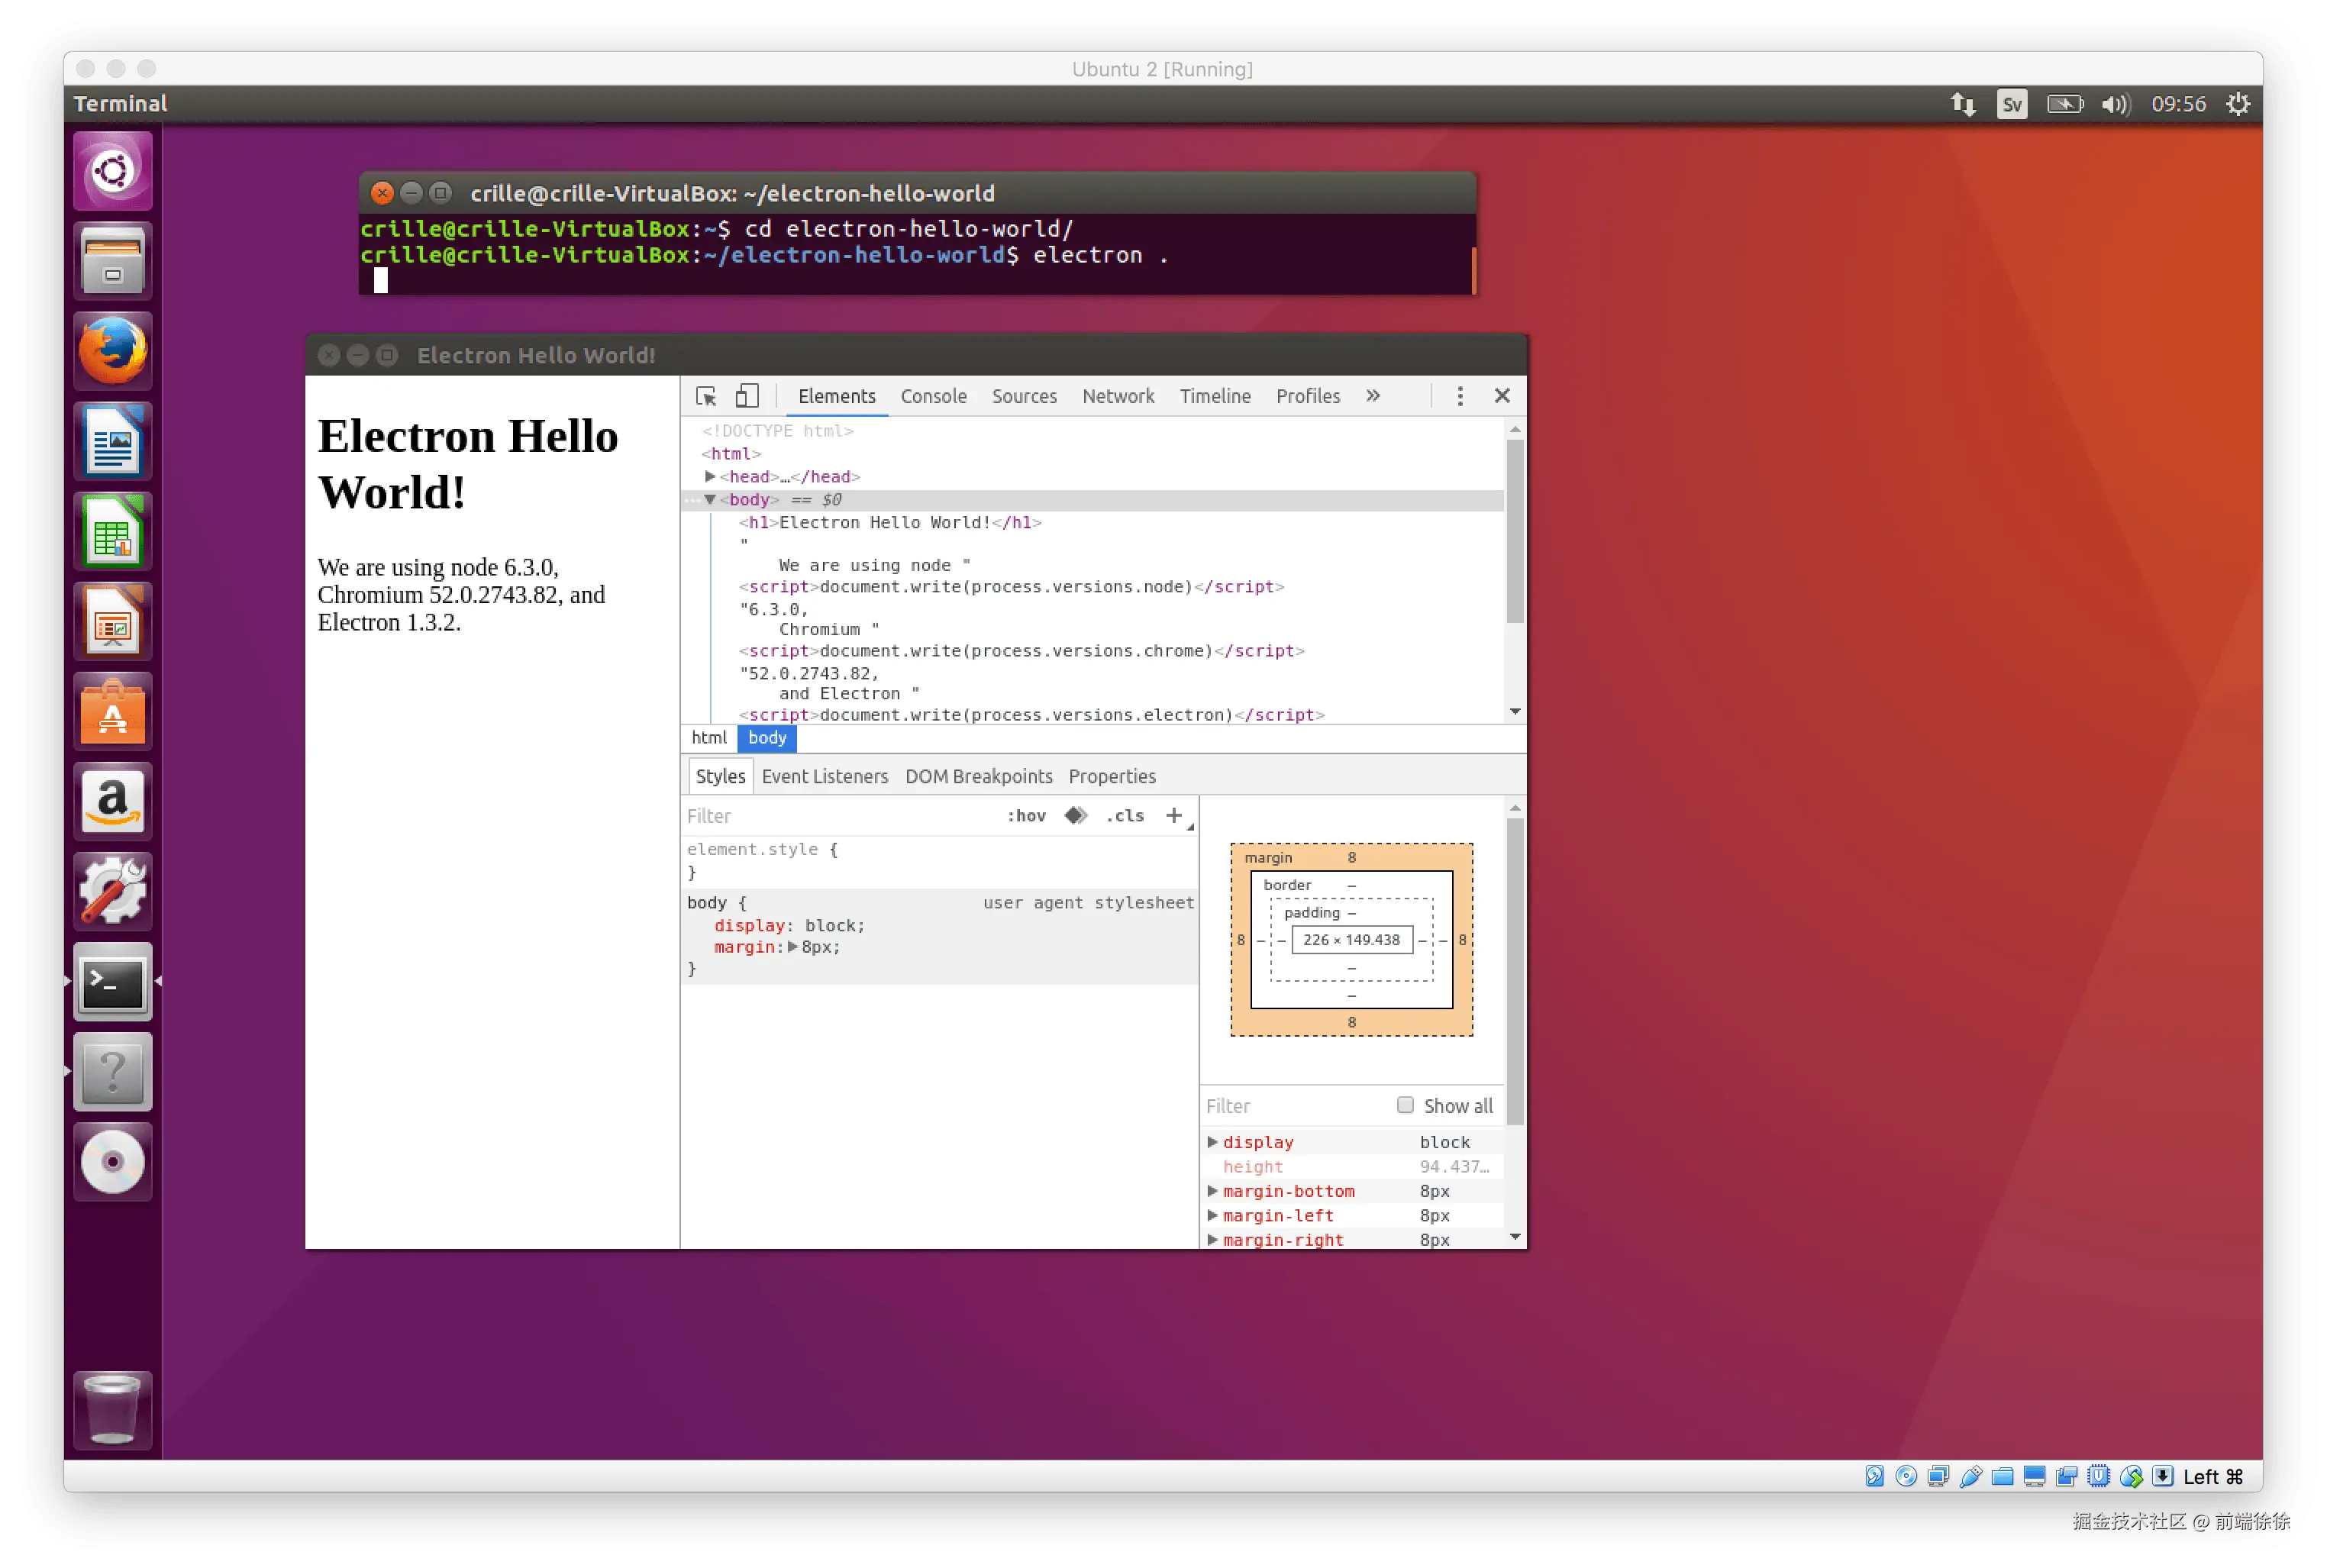Toggle .cls element classes panel
Image resolution: width=2327 pixels, height=1568 pixels.
(x=1125, y=815)
